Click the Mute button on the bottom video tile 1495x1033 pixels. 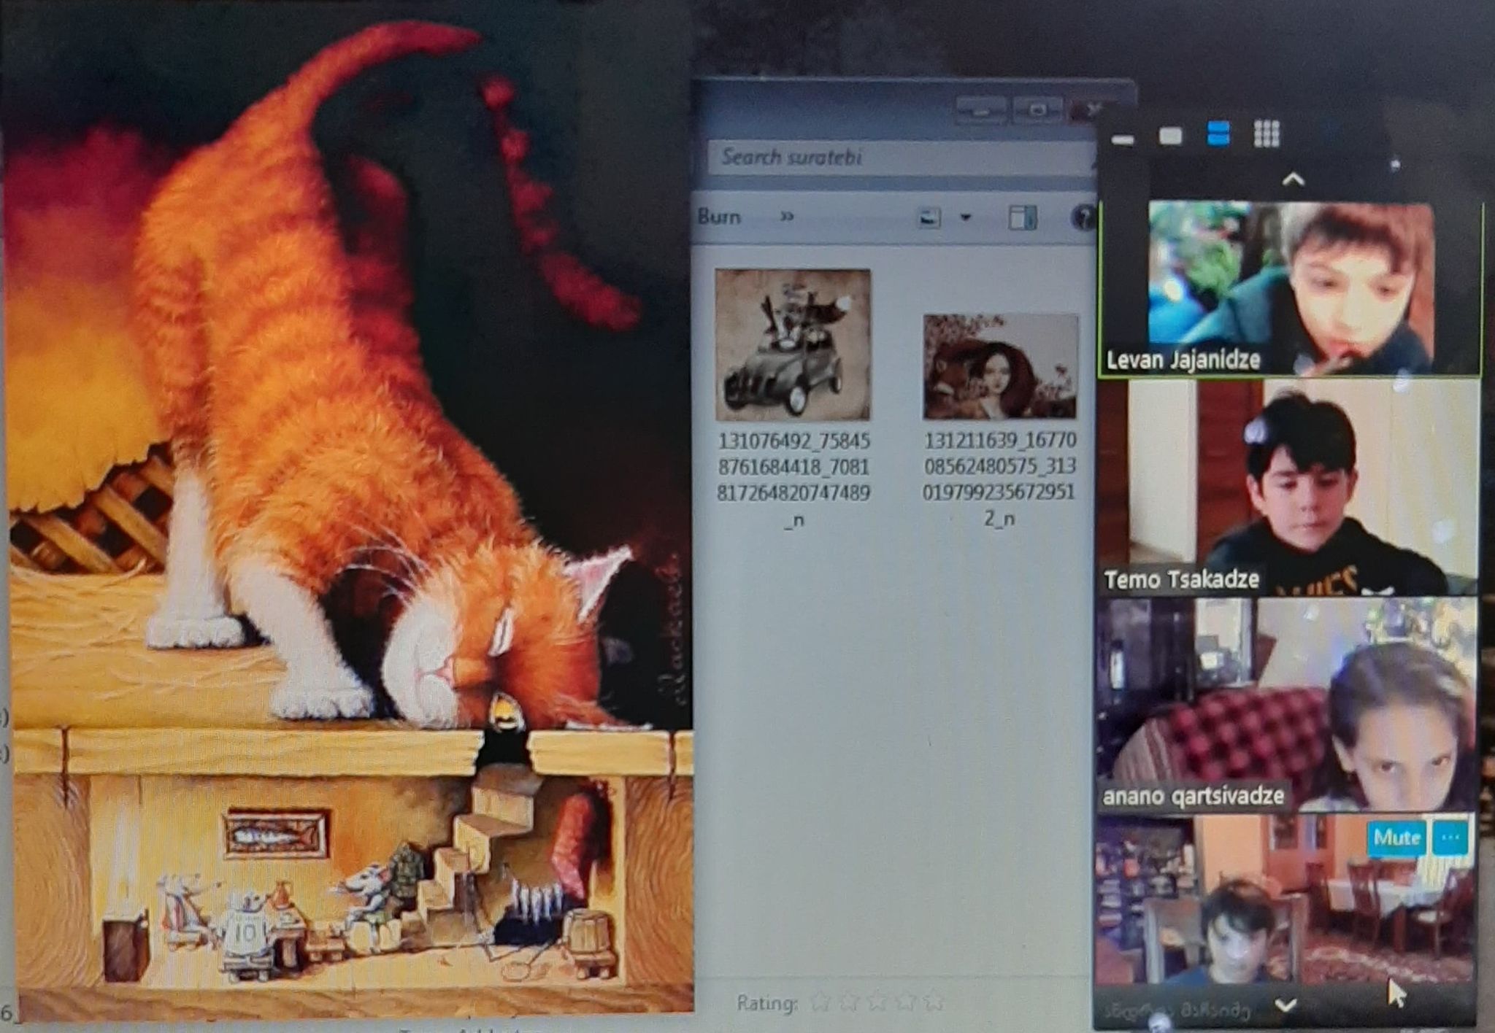pos(1396,837)
